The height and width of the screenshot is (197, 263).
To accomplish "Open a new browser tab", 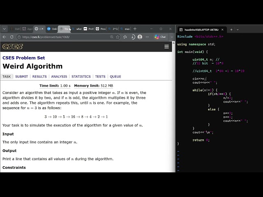I will 135,29.
